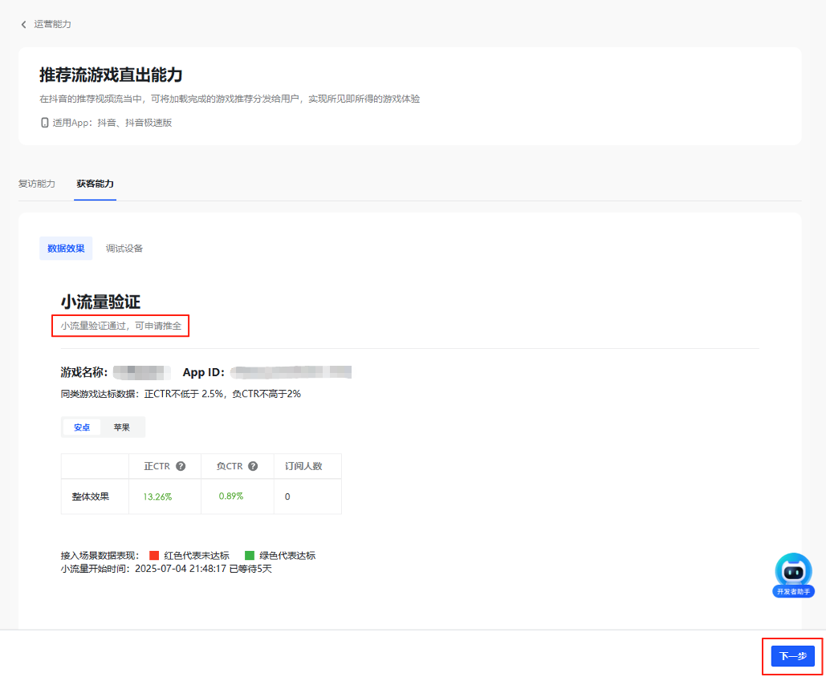The image size is (826, 681).
Task: Click the phone icon before 适用App
Action: point(44,123)
